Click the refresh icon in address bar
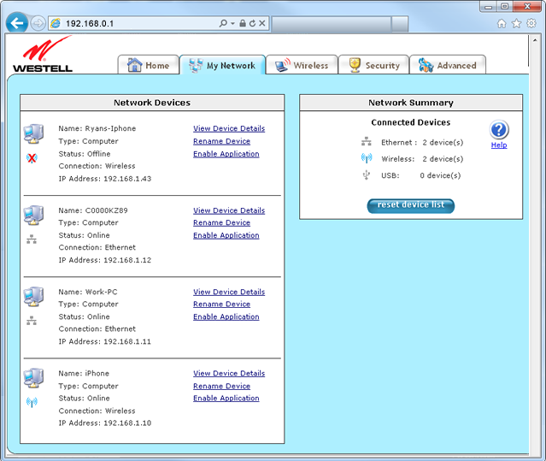 tap(252, 23)
